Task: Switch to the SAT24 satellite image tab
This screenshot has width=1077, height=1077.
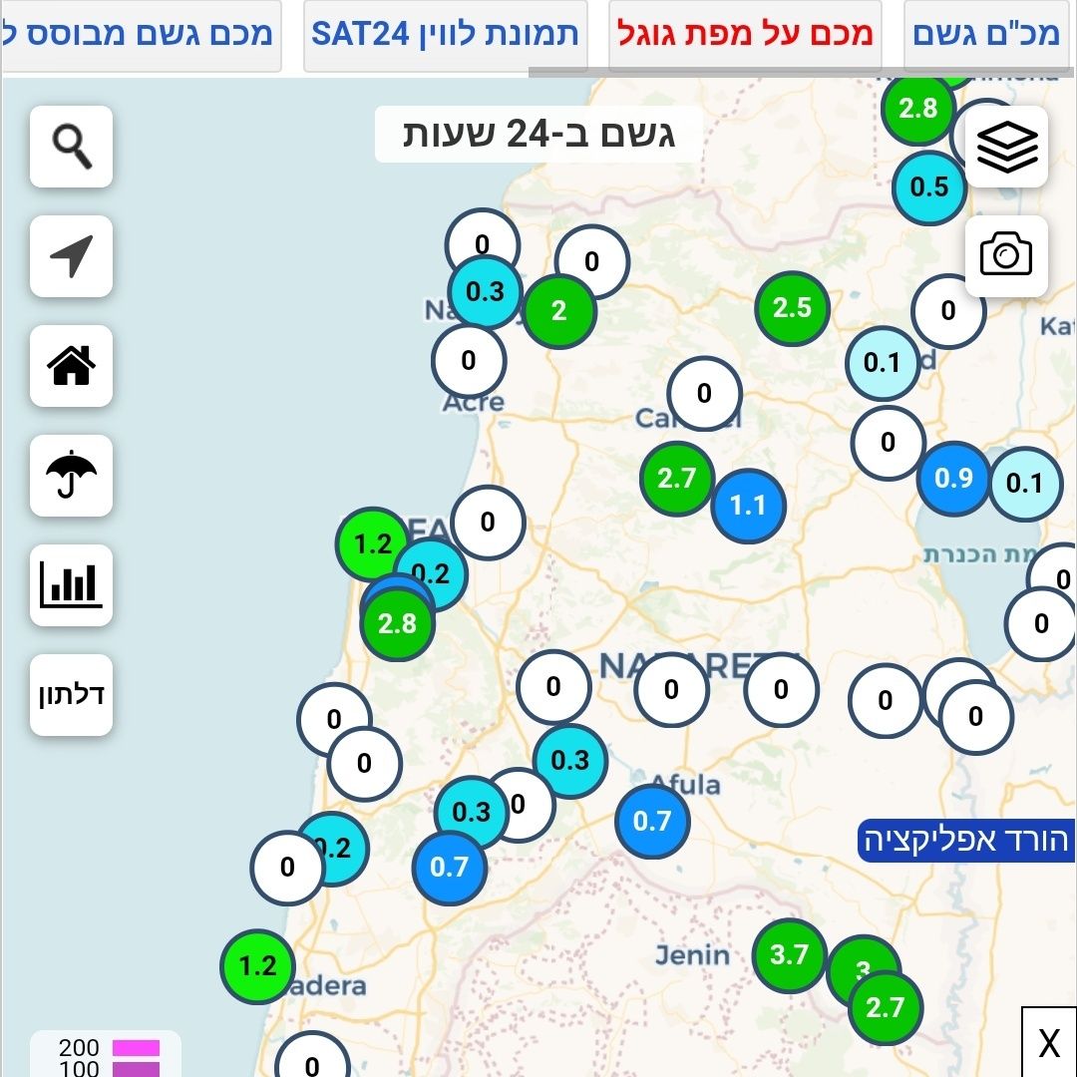Action: [x=445, y=34]
